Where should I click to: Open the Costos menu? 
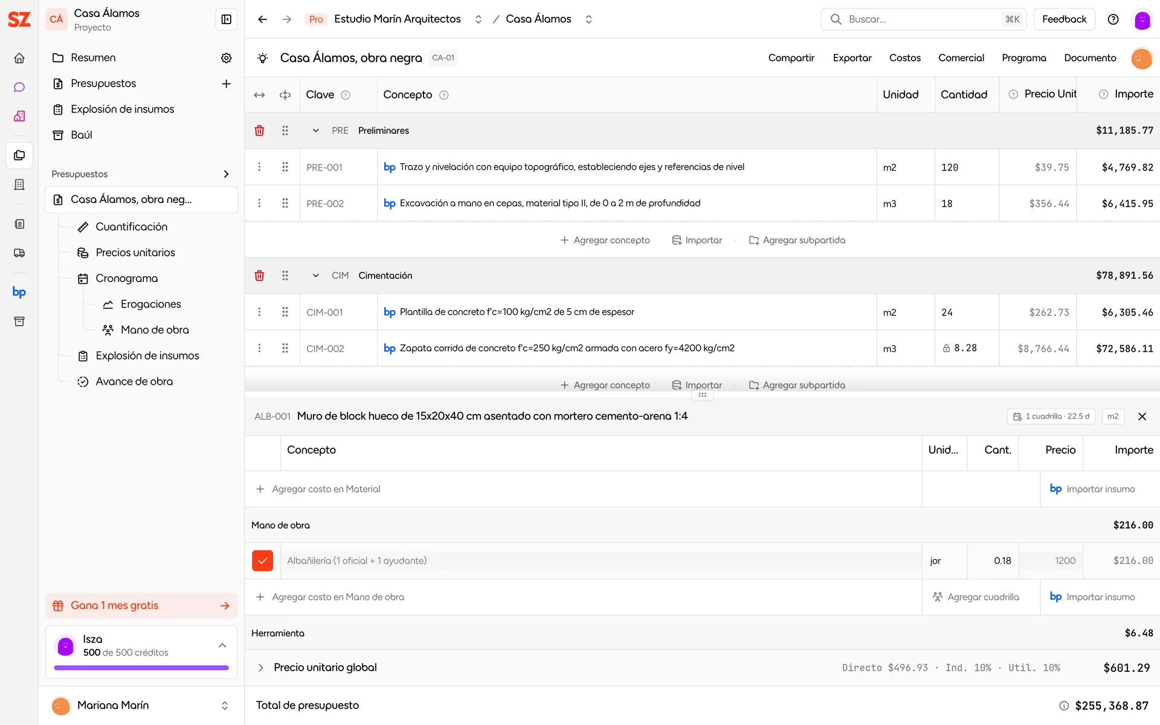(x=904, y=58)
